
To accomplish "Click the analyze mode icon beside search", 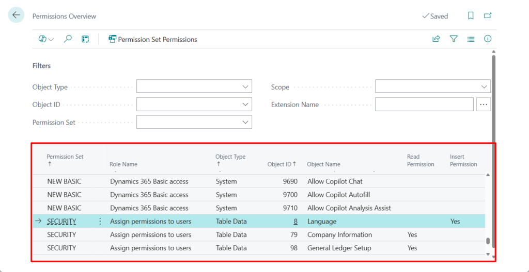I will 85,39.
